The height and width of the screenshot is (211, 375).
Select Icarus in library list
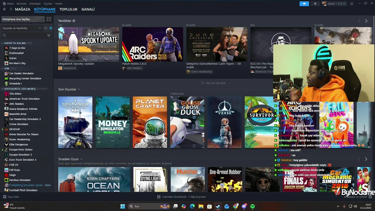pyautogui.click(x=13, y=58)
